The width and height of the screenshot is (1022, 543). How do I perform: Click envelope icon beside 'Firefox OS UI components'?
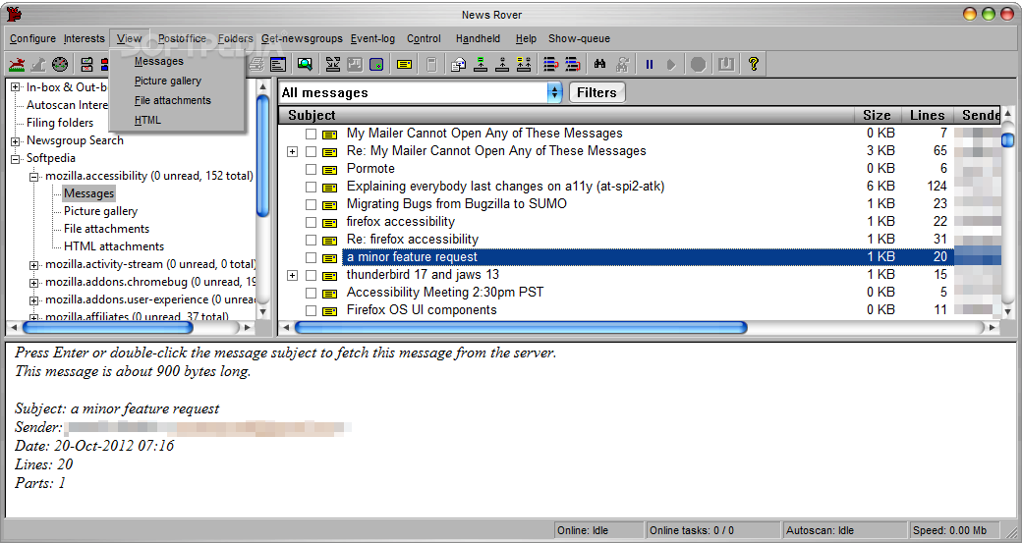click(x=330, y=311)
